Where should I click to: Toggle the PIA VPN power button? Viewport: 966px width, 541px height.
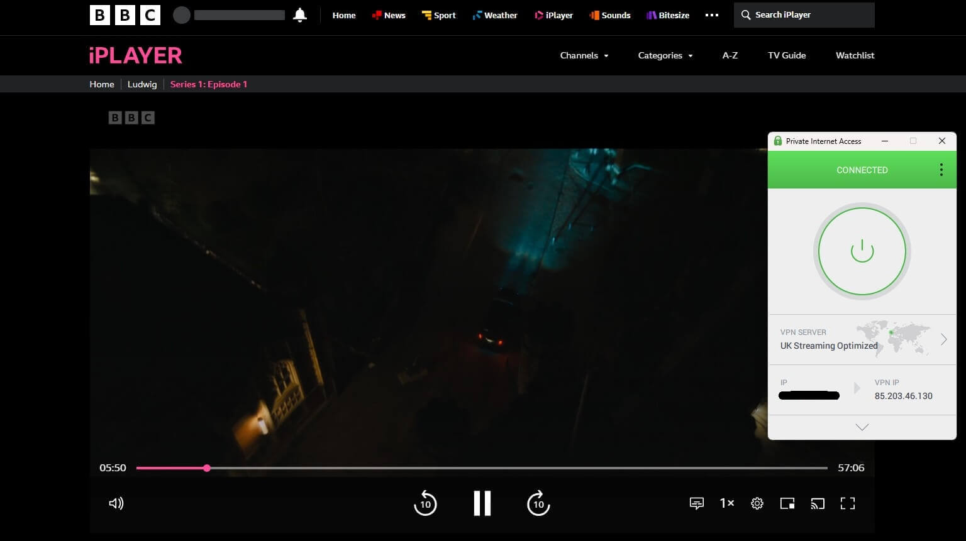[862, 251]
